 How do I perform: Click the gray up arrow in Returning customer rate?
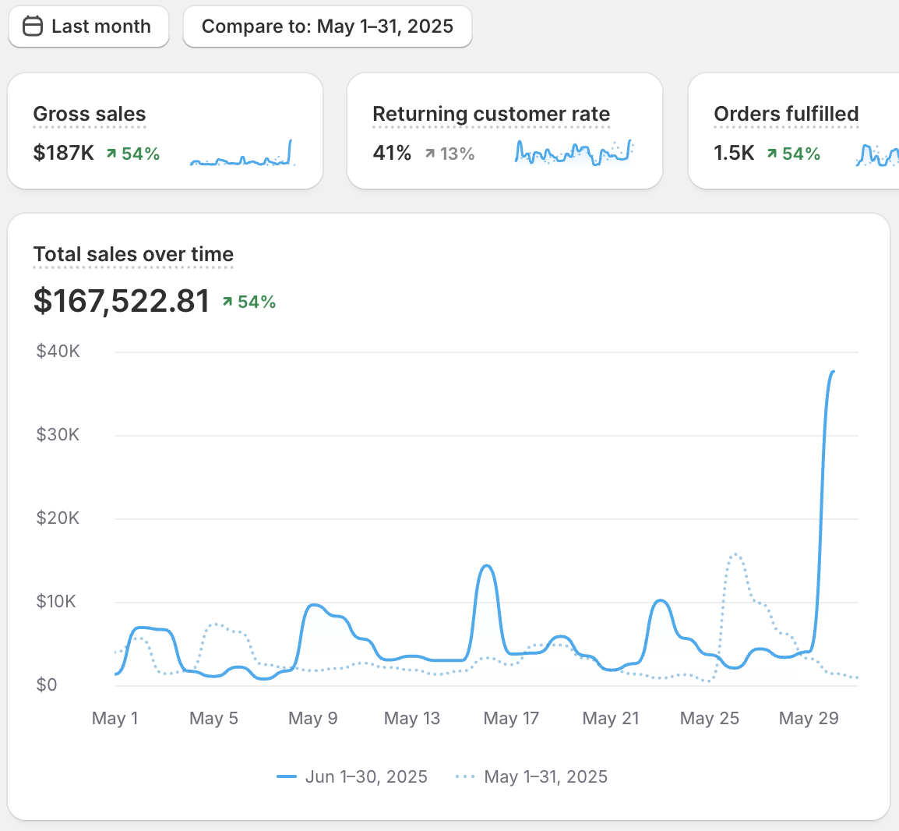tap(430, 154)
